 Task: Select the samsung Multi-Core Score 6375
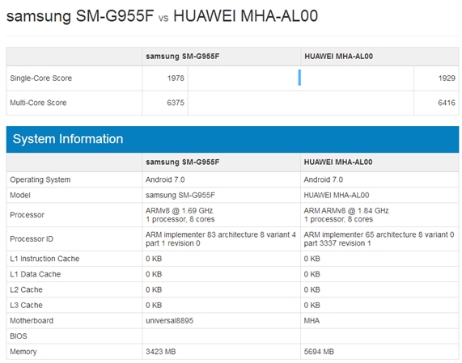click(176, 103)
